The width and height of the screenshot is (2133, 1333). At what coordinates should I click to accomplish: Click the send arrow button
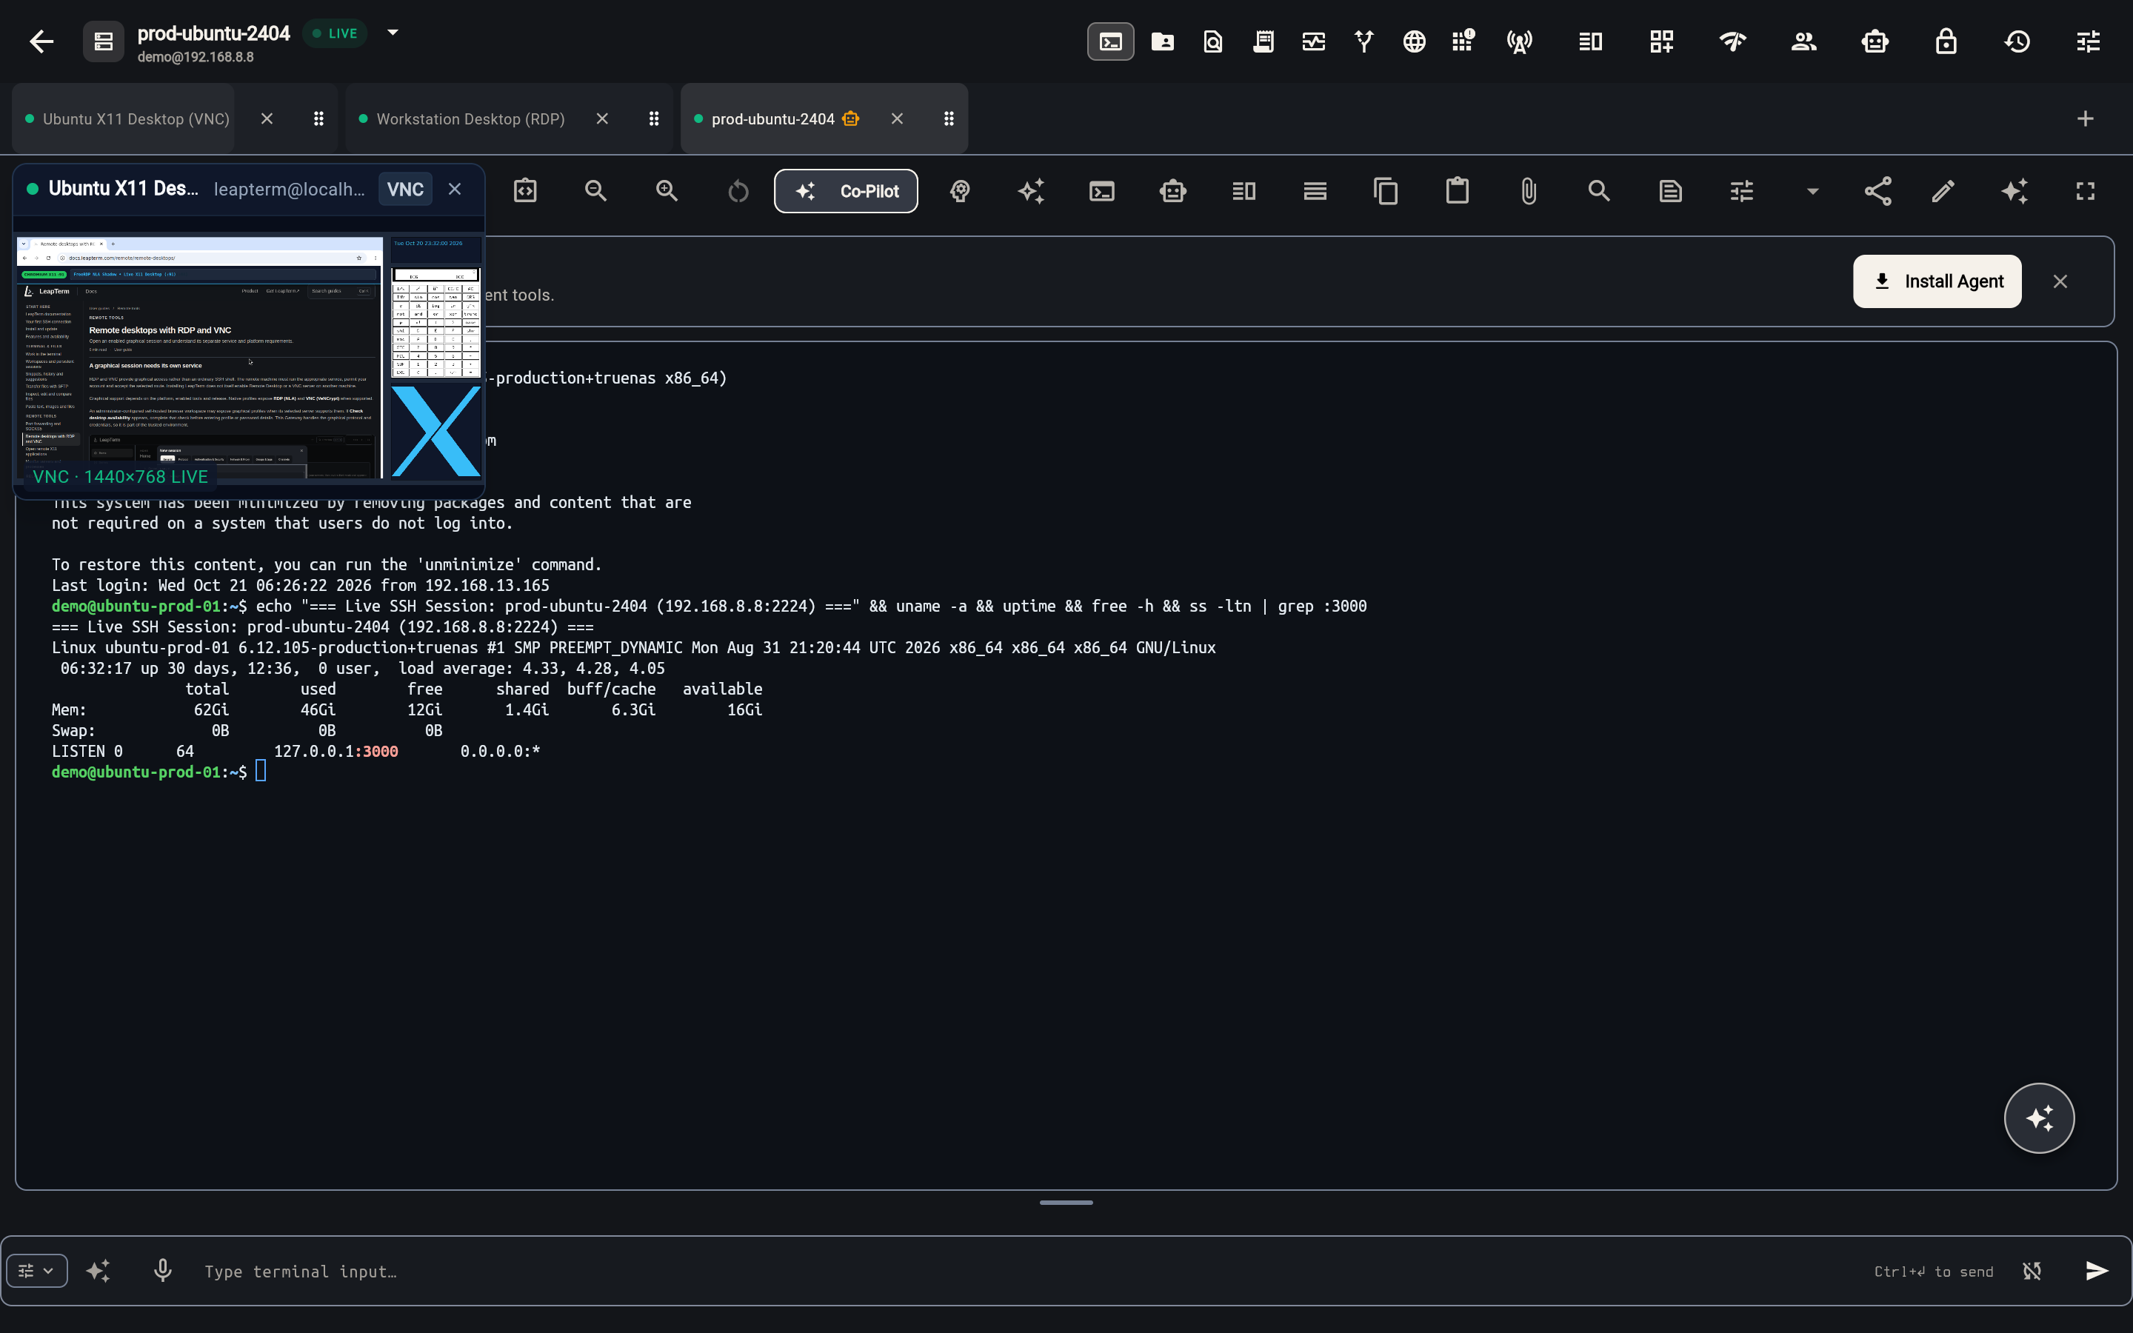(2097, 1270)
